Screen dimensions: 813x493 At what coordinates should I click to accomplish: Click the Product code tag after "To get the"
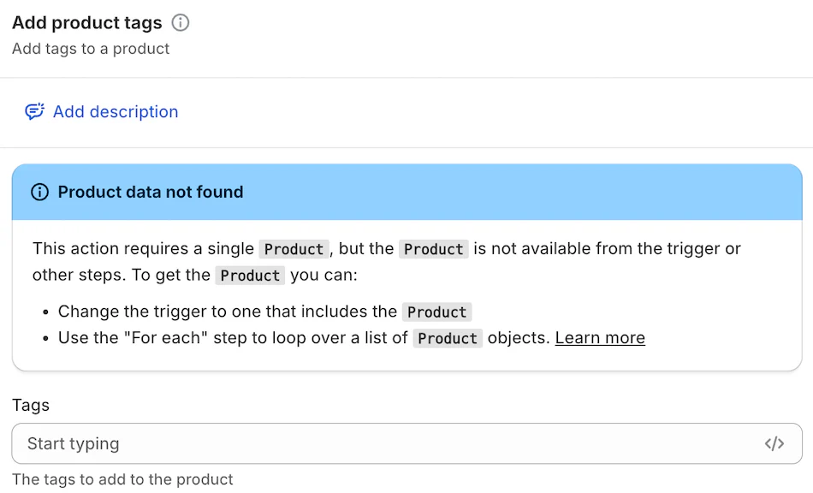point(250,276)
